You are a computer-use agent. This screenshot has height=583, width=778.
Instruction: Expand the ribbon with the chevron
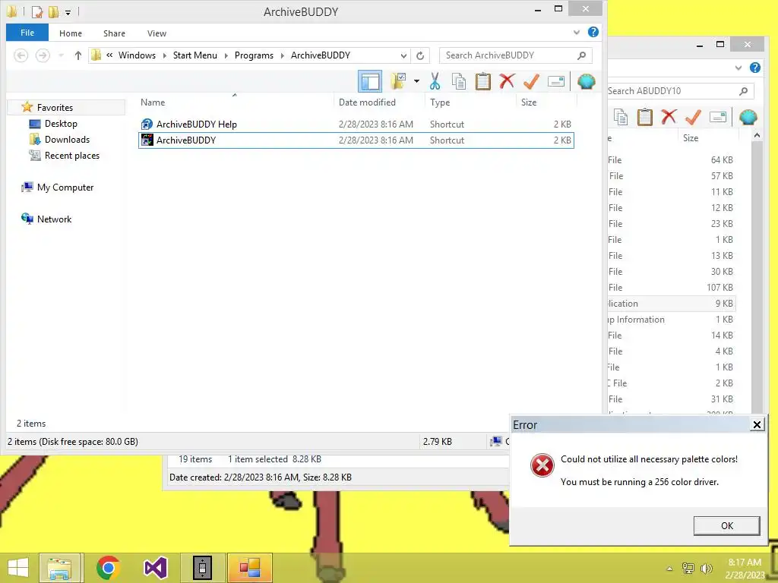coord(576,33)
